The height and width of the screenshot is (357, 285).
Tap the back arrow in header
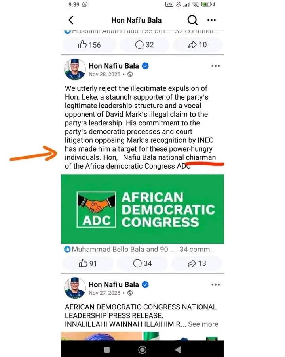(x=71, y=20)
